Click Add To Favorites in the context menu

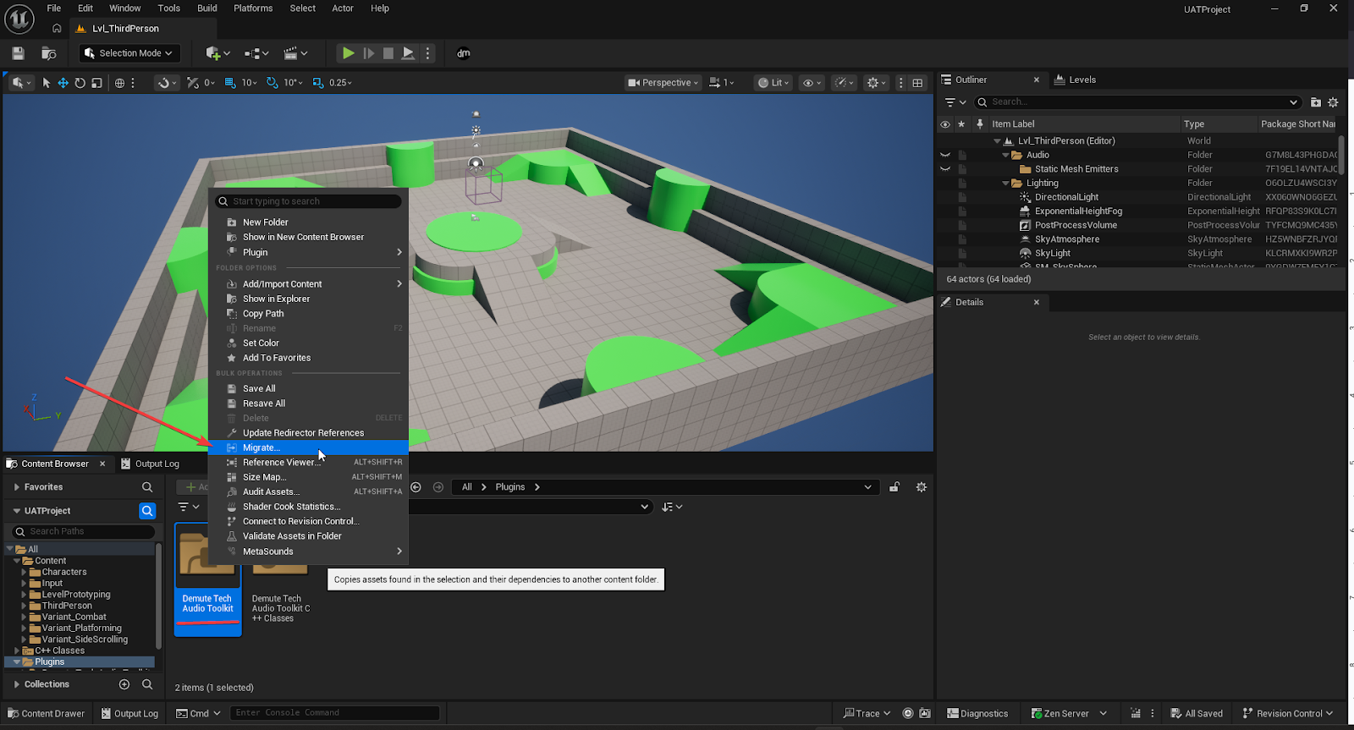click(x=308, y=358)
